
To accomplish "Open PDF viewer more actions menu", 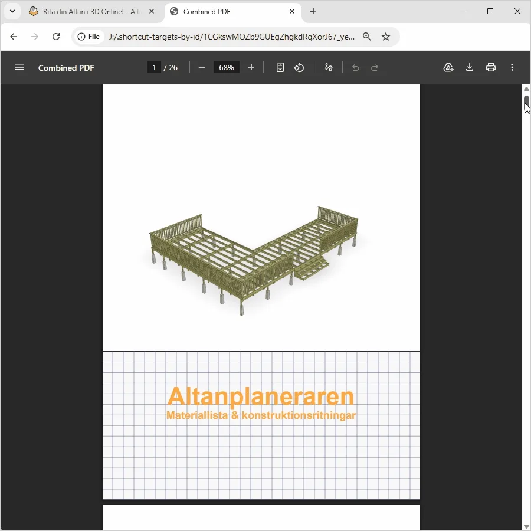I will [x=512, y=67].
